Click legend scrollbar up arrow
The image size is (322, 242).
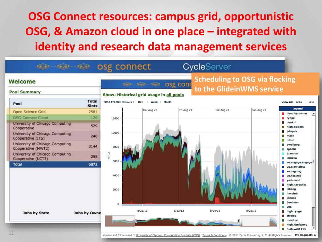pyautogui.click(x=314, y=113)
